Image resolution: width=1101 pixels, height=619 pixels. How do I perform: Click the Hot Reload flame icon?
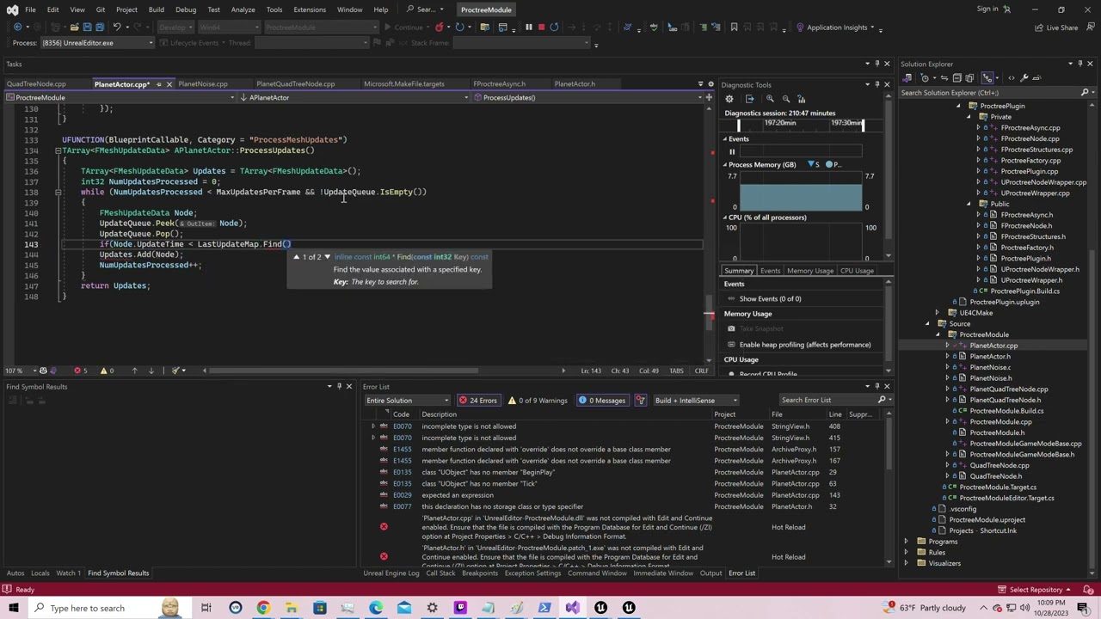[x=440, y=27]
